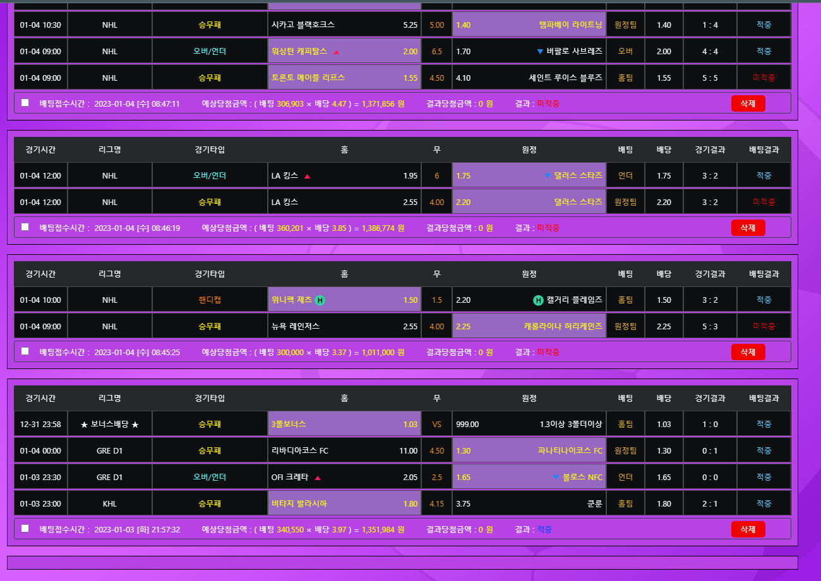The image size is (821, 581).
Task: Click green H icon beside 위니펙 제츠
Action: pyautogui.click(x=320, y=300)
